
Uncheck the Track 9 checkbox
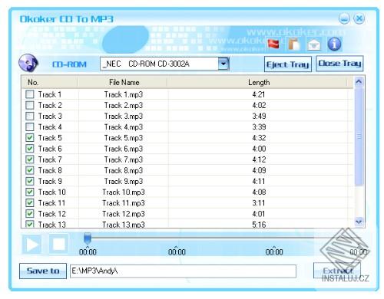pyautogui.click(x=30, y=181)
